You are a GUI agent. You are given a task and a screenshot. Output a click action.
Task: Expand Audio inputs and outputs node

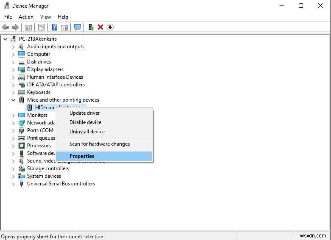click(13, 47)
